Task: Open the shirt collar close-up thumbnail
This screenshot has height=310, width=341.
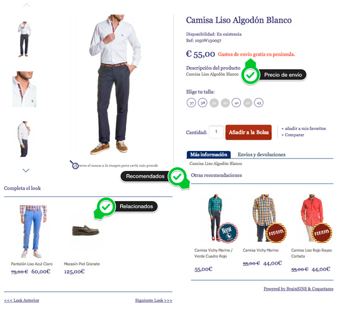Action: (x=24, y=89)
